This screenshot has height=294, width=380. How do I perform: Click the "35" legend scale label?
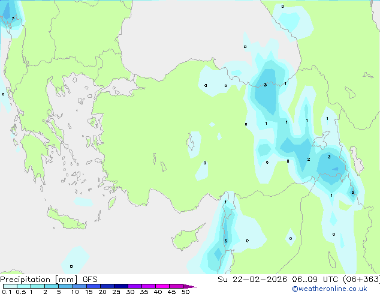(144, 292)
